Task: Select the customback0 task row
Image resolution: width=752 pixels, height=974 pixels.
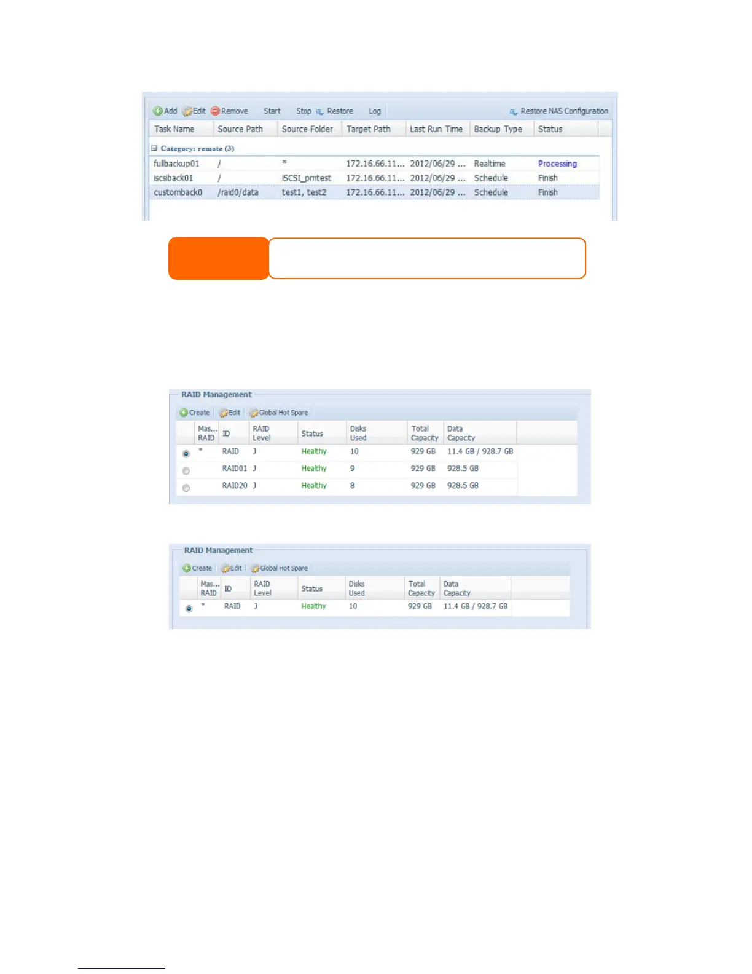Action: point(375,192)
